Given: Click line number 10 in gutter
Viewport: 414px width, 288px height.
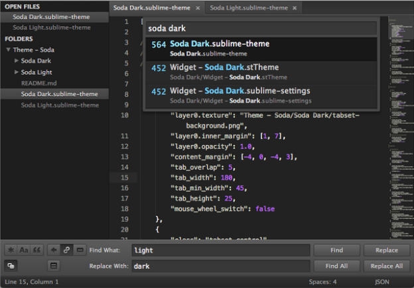Looking at the screenshot, I should [124, 115].
